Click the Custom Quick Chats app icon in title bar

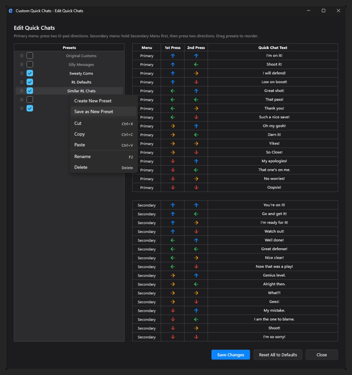tap(11, 11)
